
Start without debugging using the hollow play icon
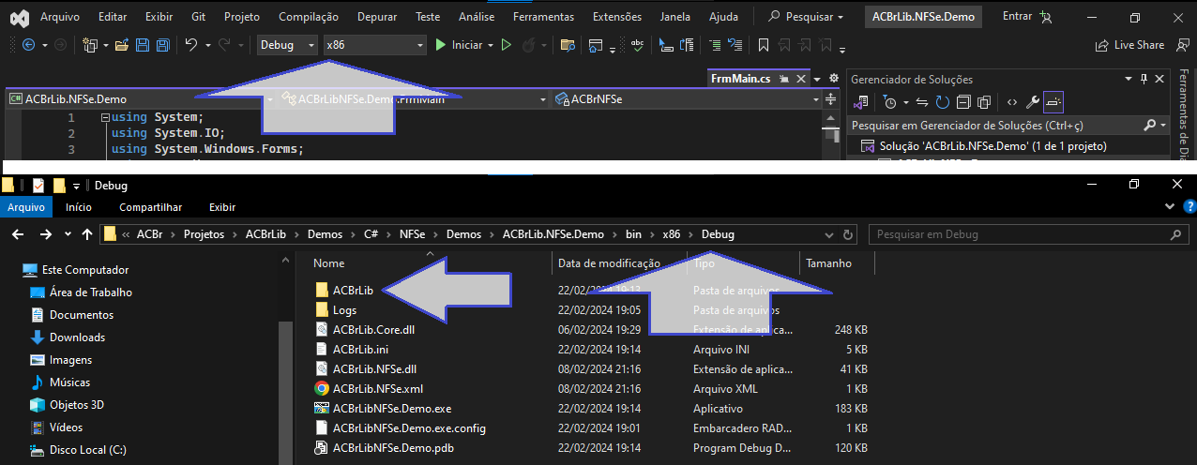(x=506, y=45)
